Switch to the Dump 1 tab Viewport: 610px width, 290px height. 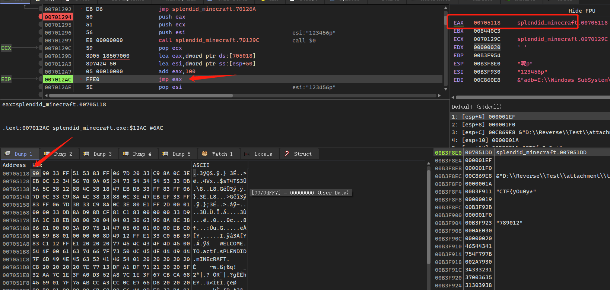(x=19, y=154)
